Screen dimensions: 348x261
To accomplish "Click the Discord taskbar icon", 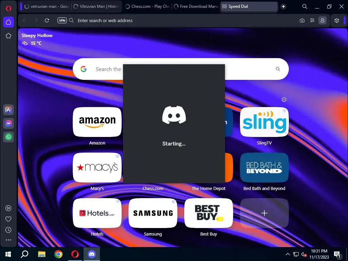I will pyautogui.click(x=92, y=254).
